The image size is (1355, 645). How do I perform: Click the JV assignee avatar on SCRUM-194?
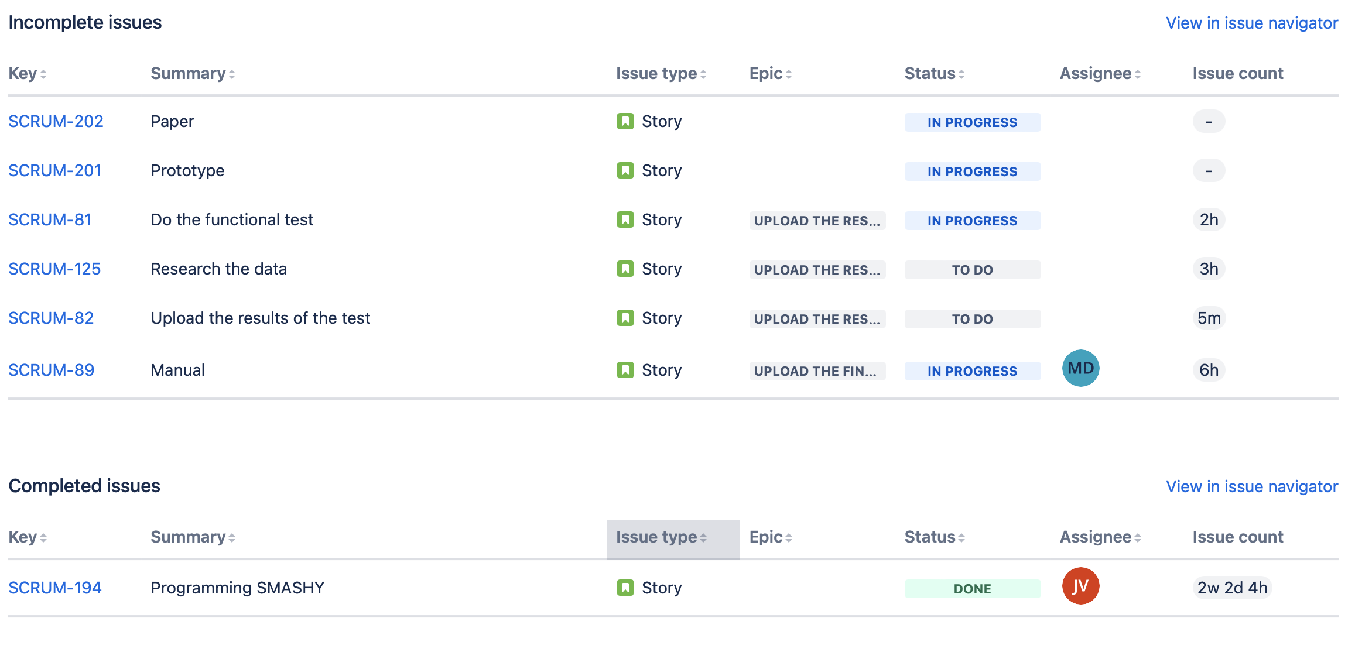[x=1080, y=586]
